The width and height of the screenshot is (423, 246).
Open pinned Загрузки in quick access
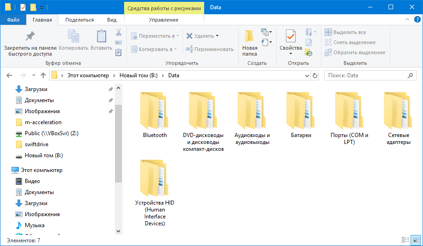36,89
